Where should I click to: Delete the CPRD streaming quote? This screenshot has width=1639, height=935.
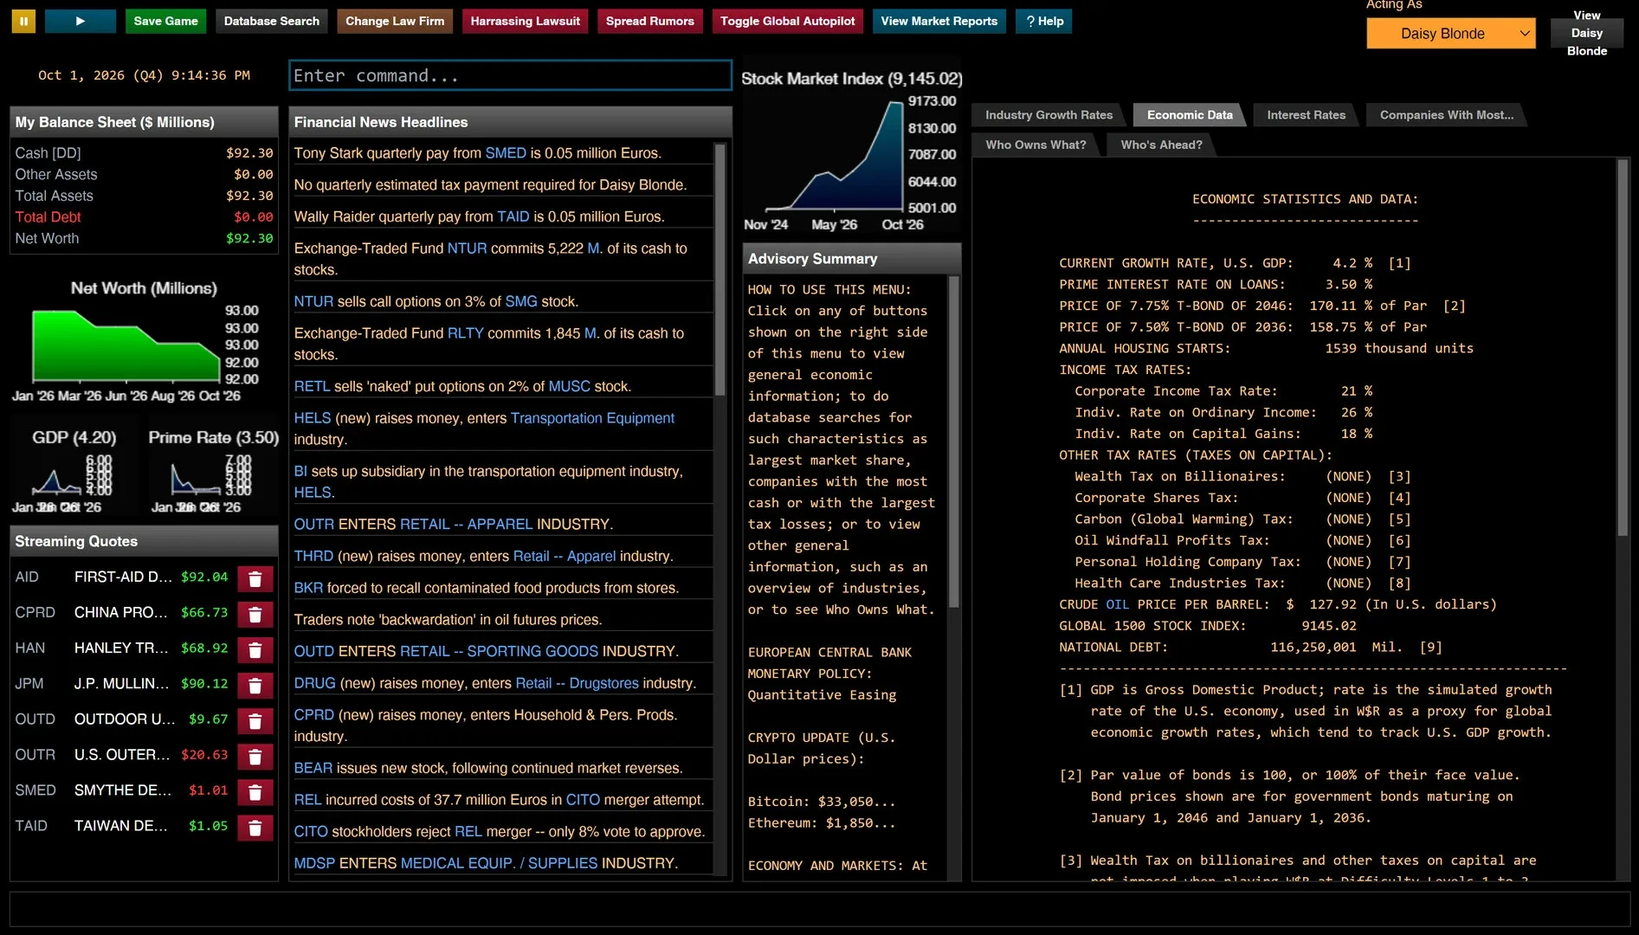255,615
